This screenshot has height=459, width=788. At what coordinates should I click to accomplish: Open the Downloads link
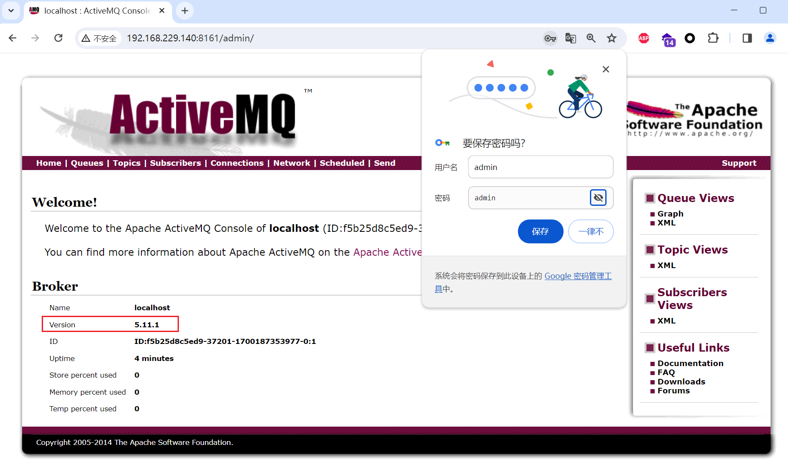pos(681,382)
